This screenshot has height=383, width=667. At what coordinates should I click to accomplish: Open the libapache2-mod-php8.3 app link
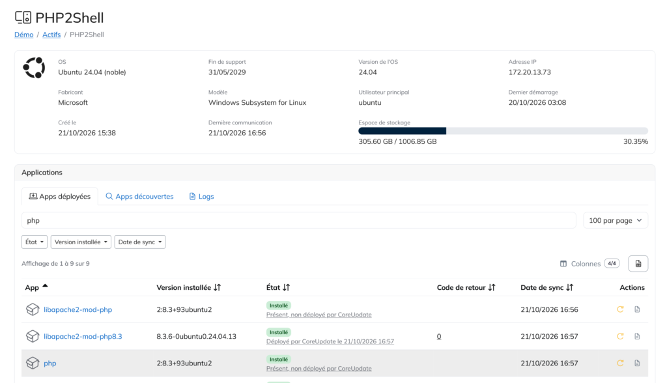[x=83, y=337]
